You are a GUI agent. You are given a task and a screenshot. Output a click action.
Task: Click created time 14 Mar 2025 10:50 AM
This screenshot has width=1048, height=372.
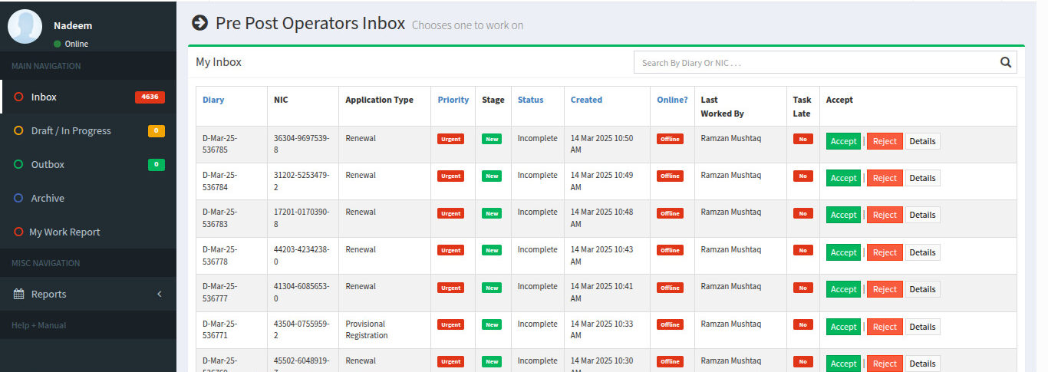pos(601,145)
